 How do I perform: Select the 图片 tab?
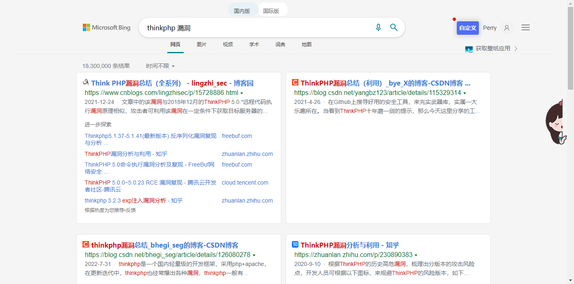click(202, 45)
